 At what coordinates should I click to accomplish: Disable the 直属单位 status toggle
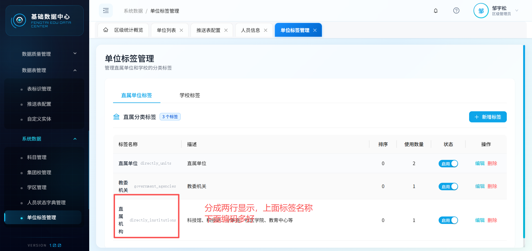448,164
